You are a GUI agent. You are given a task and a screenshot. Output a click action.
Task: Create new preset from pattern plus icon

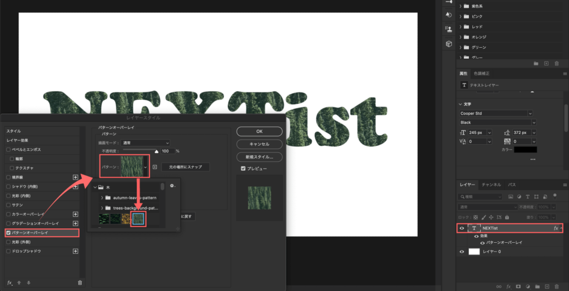(x=154, y=167)
